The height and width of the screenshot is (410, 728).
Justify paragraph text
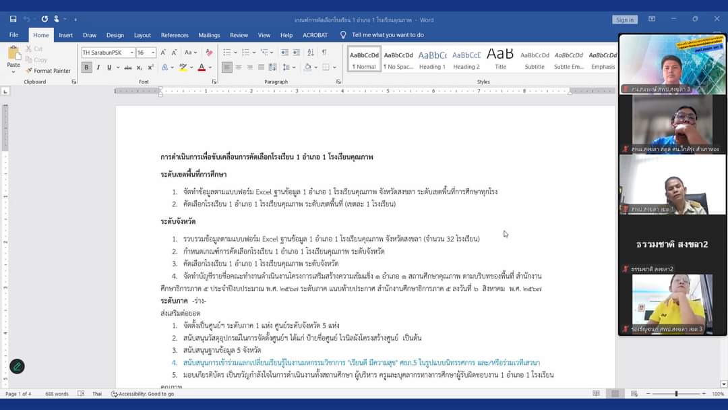(x=261, y=67)
